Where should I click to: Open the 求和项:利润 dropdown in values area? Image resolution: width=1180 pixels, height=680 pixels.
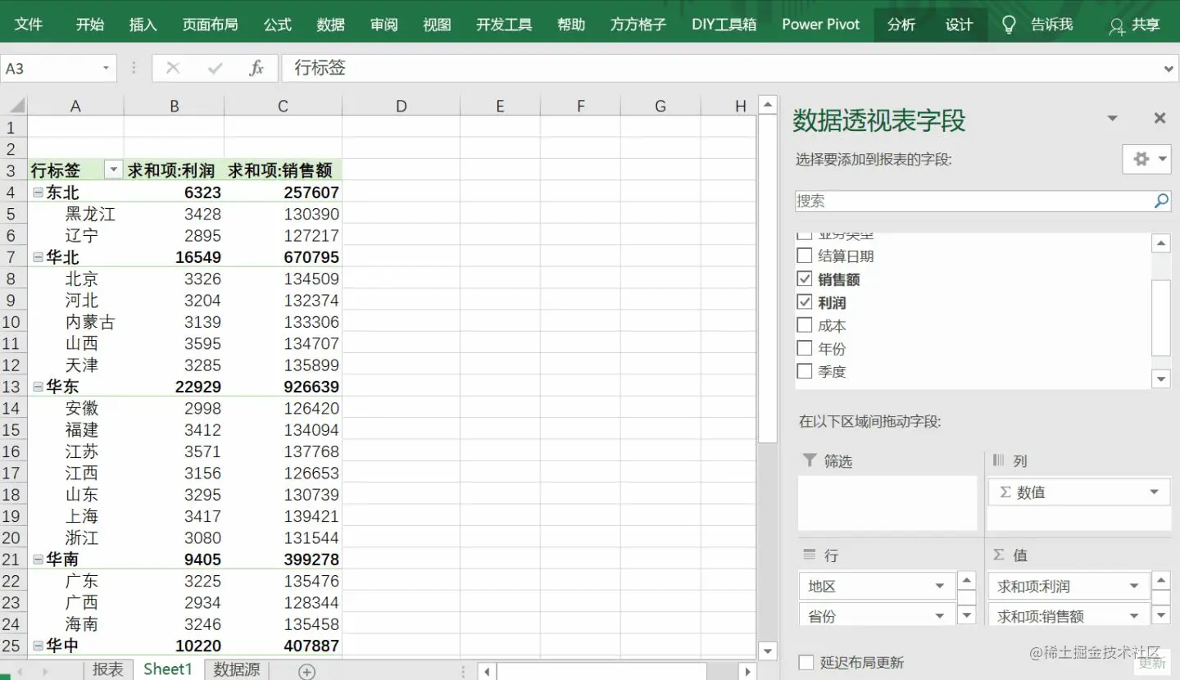(x=1134, y=587)
